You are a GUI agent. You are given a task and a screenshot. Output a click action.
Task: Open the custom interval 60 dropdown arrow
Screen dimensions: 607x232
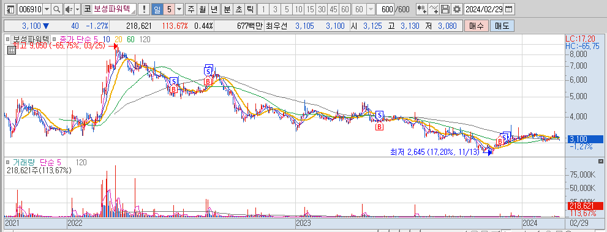point(371,9)
